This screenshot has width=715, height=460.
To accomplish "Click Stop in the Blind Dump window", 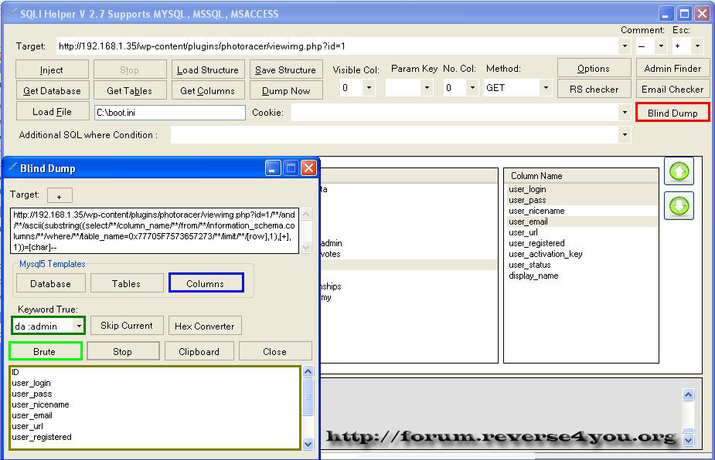I will pos(123,351).
